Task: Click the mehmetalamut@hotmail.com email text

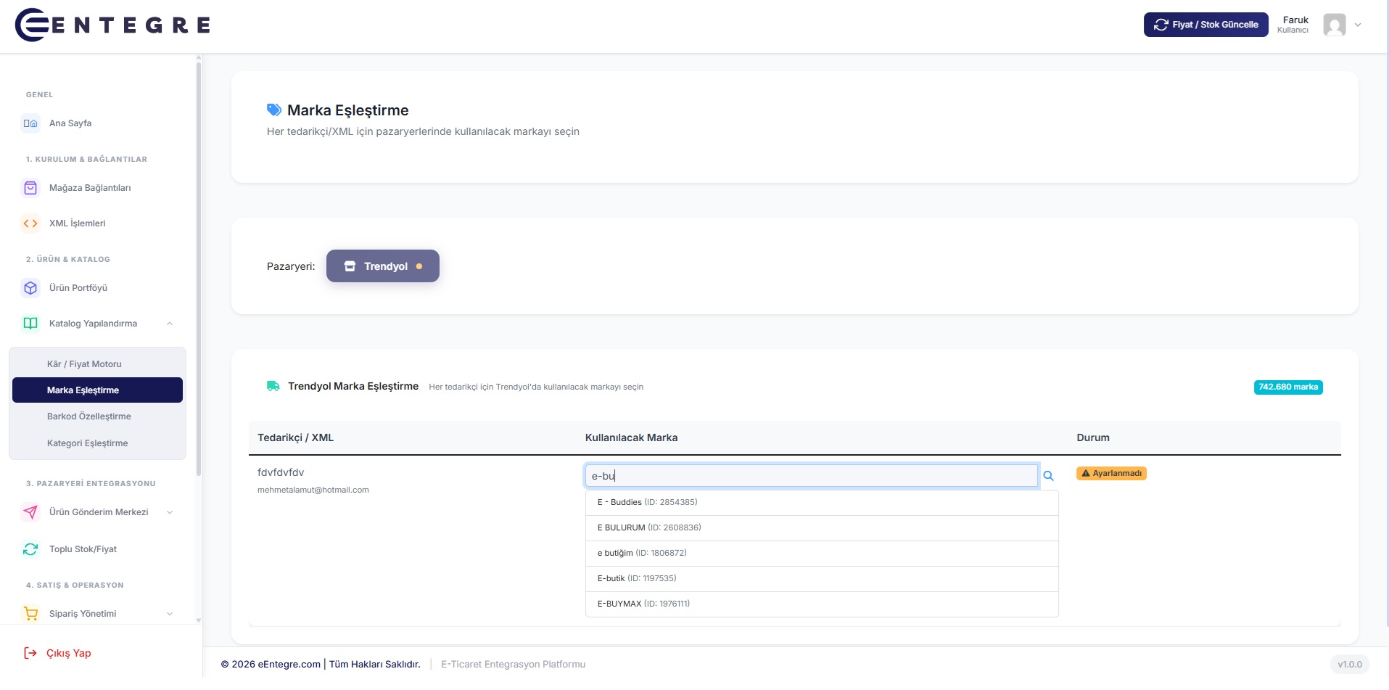Action: 313,490
